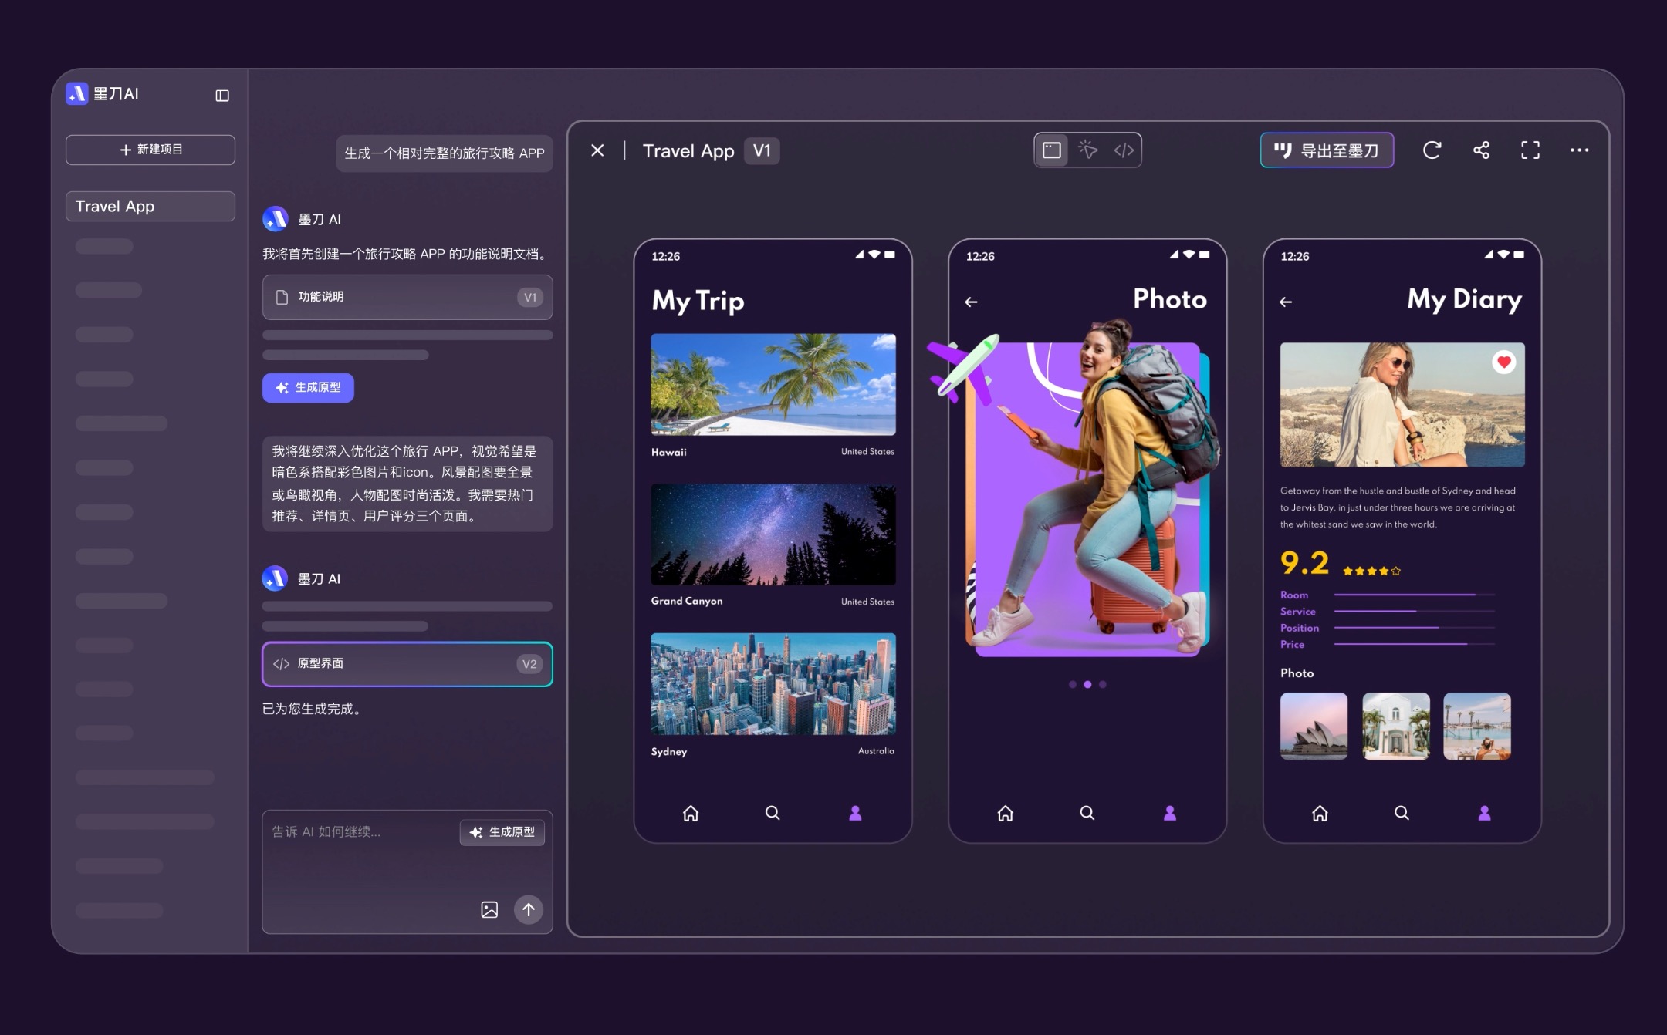Click the image upload icon in the chat box
The height and width of the screenshot is (1035, 1667).
489,909
